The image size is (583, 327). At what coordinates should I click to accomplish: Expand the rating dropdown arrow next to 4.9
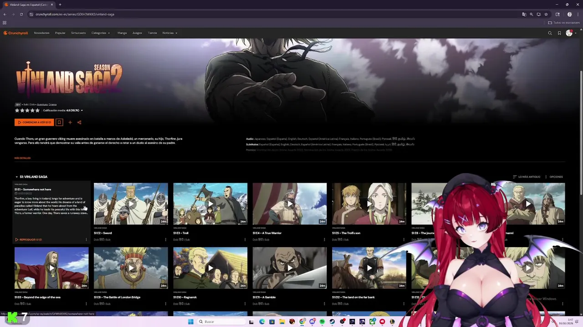tap(82, 110)
